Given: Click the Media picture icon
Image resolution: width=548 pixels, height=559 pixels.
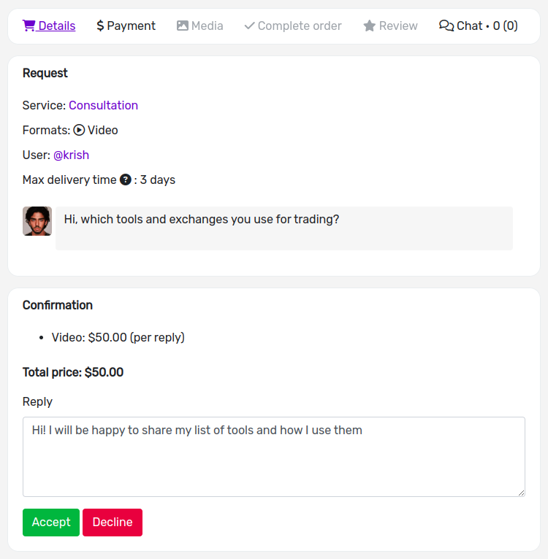Looking at the screenshot, I should 183,26.
